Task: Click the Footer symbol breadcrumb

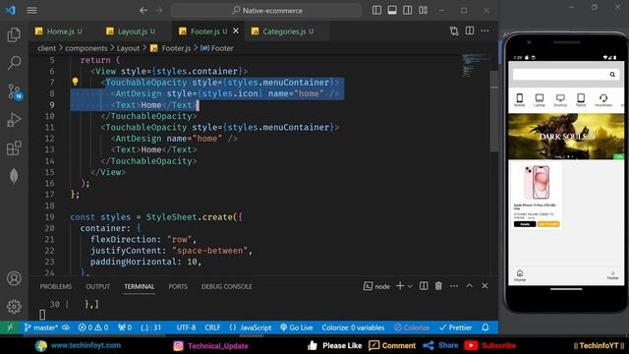Action: point(217,48)
